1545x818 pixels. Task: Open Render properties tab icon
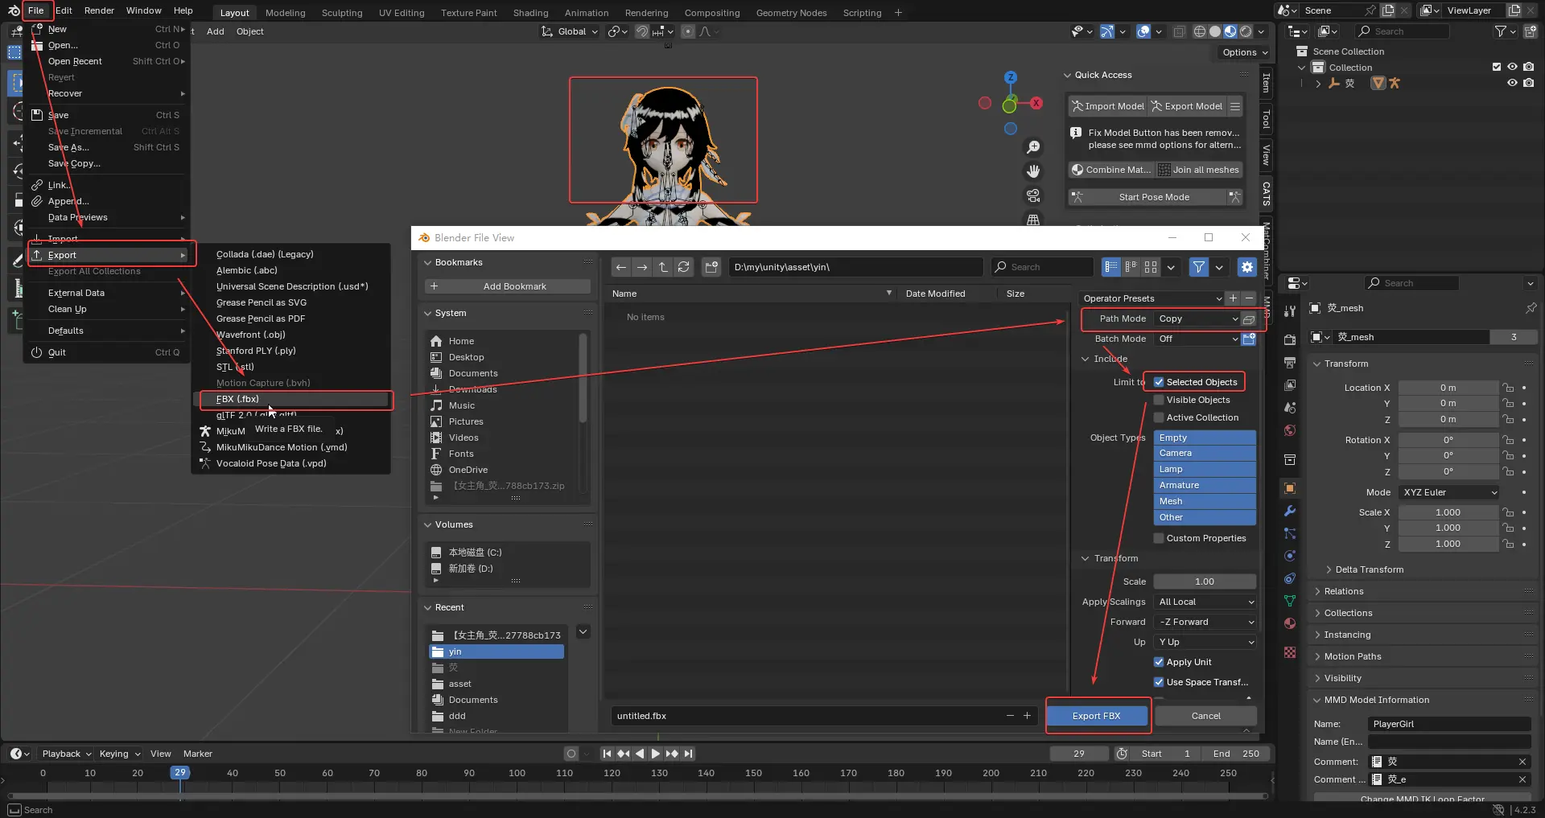point(1290,339)
